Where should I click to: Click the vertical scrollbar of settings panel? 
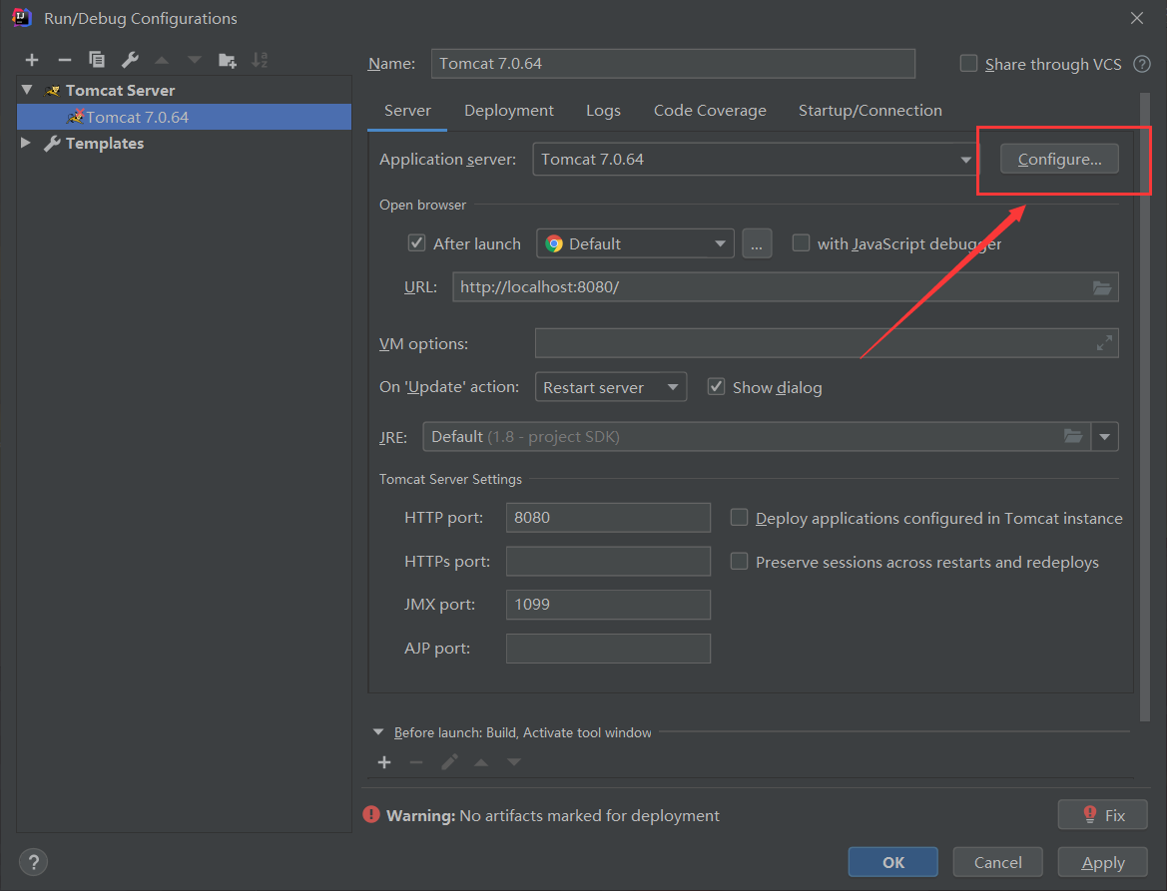click(x=1145, y=406)
